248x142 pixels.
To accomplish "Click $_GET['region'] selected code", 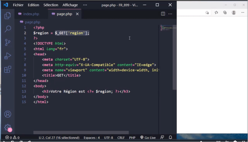I will 72,33.
